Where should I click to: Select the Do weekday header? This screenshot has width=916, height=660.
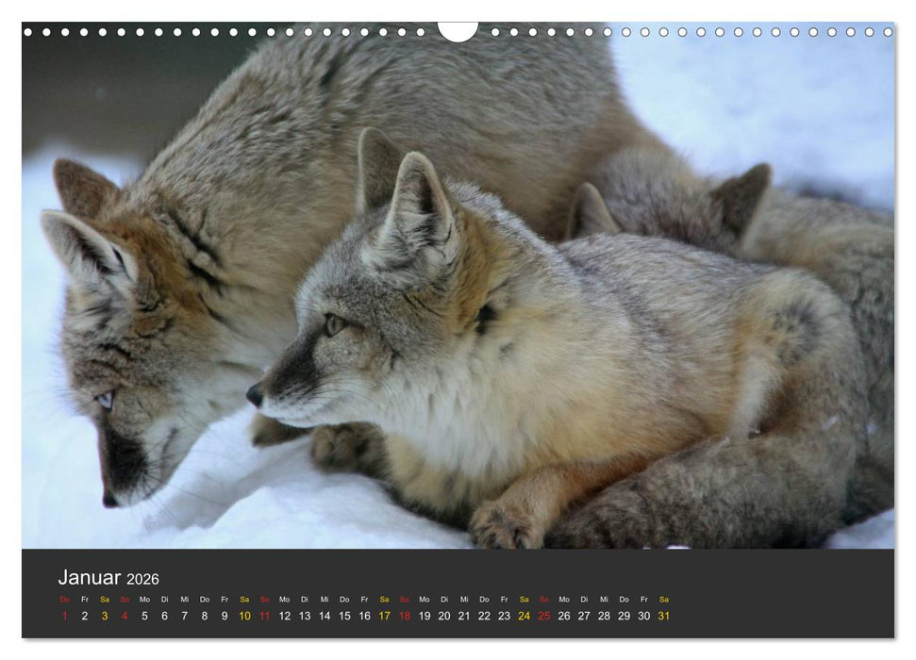coord(64,598)
